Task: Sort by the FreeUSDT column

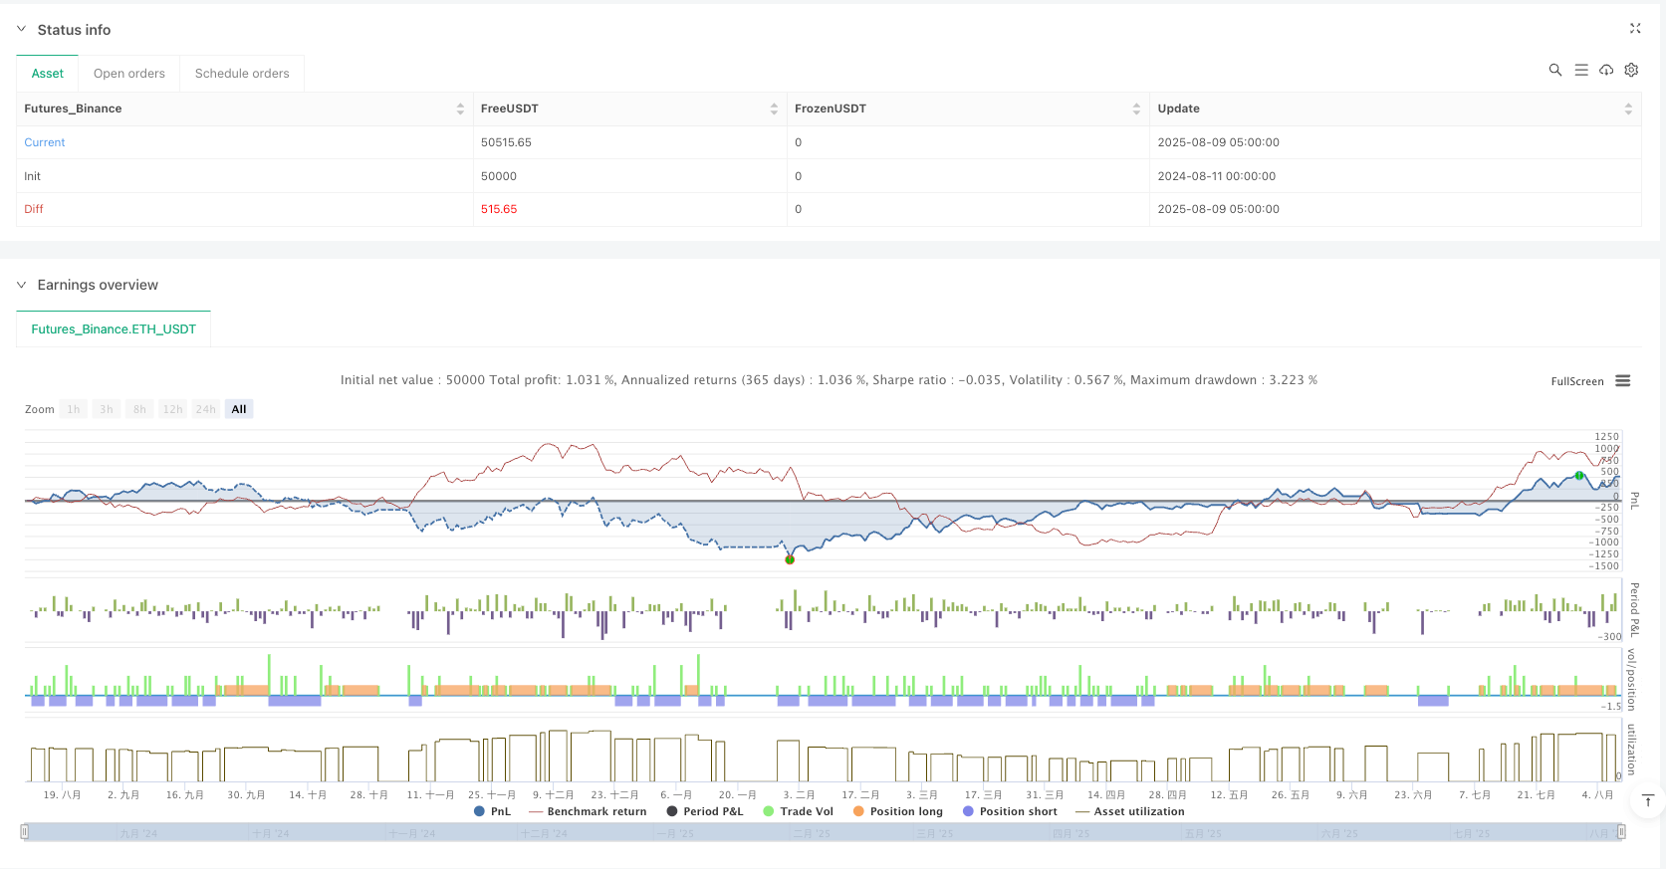Action: coord(774,109)
